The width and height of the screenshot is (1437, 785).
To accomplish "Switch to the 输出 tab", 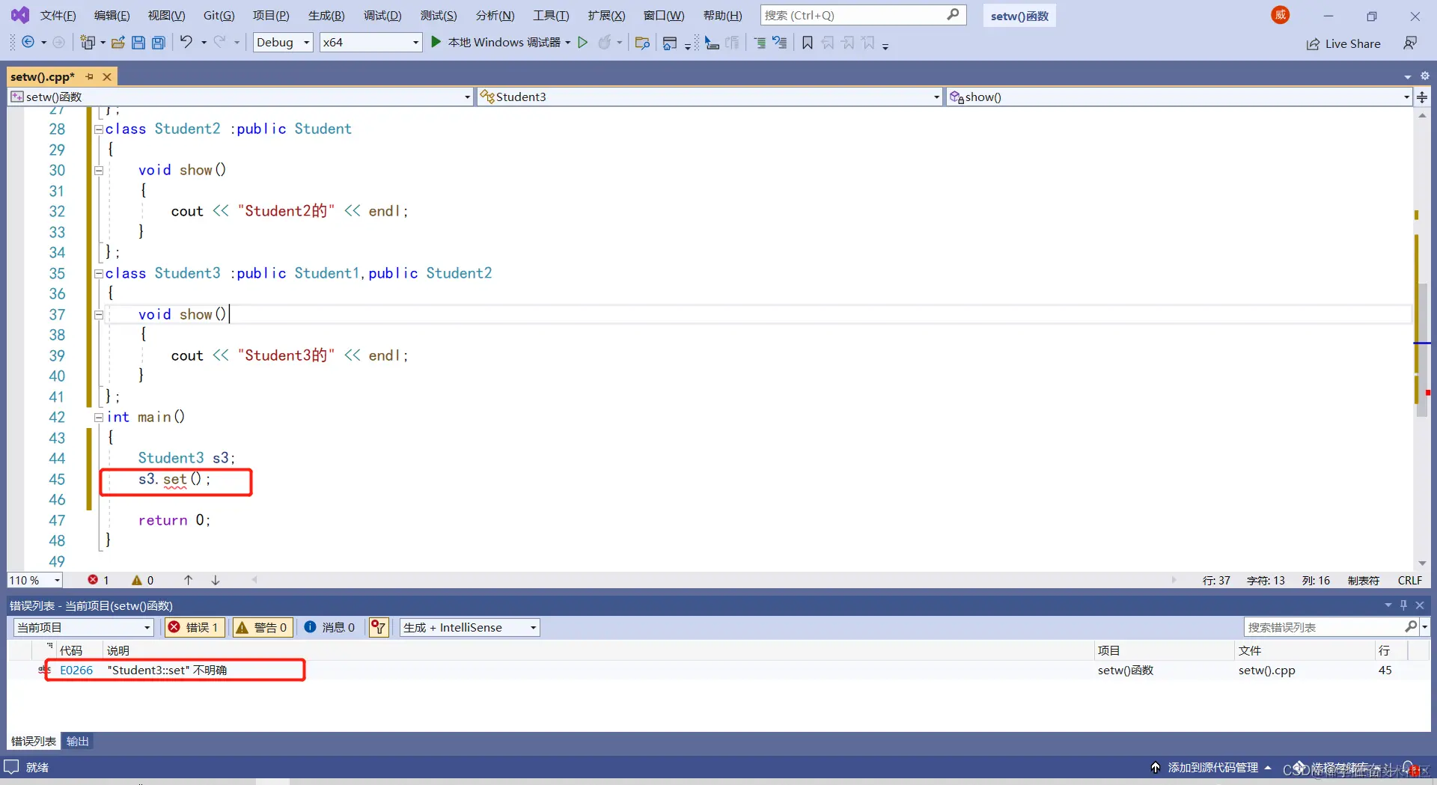I will tap(78, 741).
